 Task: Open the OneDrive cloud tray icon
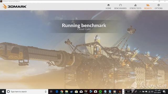[x=146, y=92]
